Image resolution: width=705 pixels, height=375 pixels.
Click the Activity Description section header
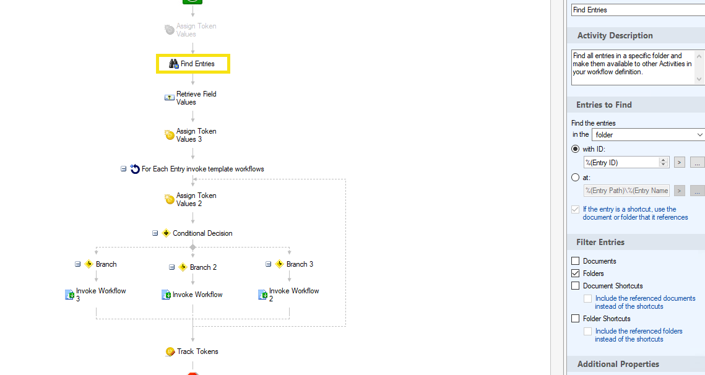click(636, 35)
